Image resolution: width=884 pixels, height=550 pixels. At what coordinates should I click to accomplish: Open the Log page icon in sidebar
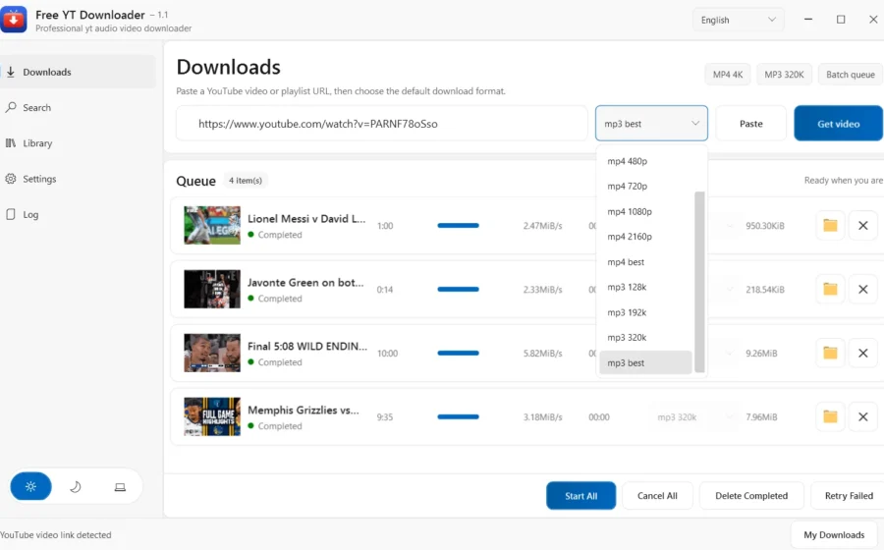pyautogui.click(x=10, y=215)
